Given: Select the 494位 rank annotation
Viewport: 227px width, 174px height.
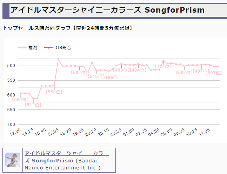Looking at the screenshot, I should click(138, 70).
